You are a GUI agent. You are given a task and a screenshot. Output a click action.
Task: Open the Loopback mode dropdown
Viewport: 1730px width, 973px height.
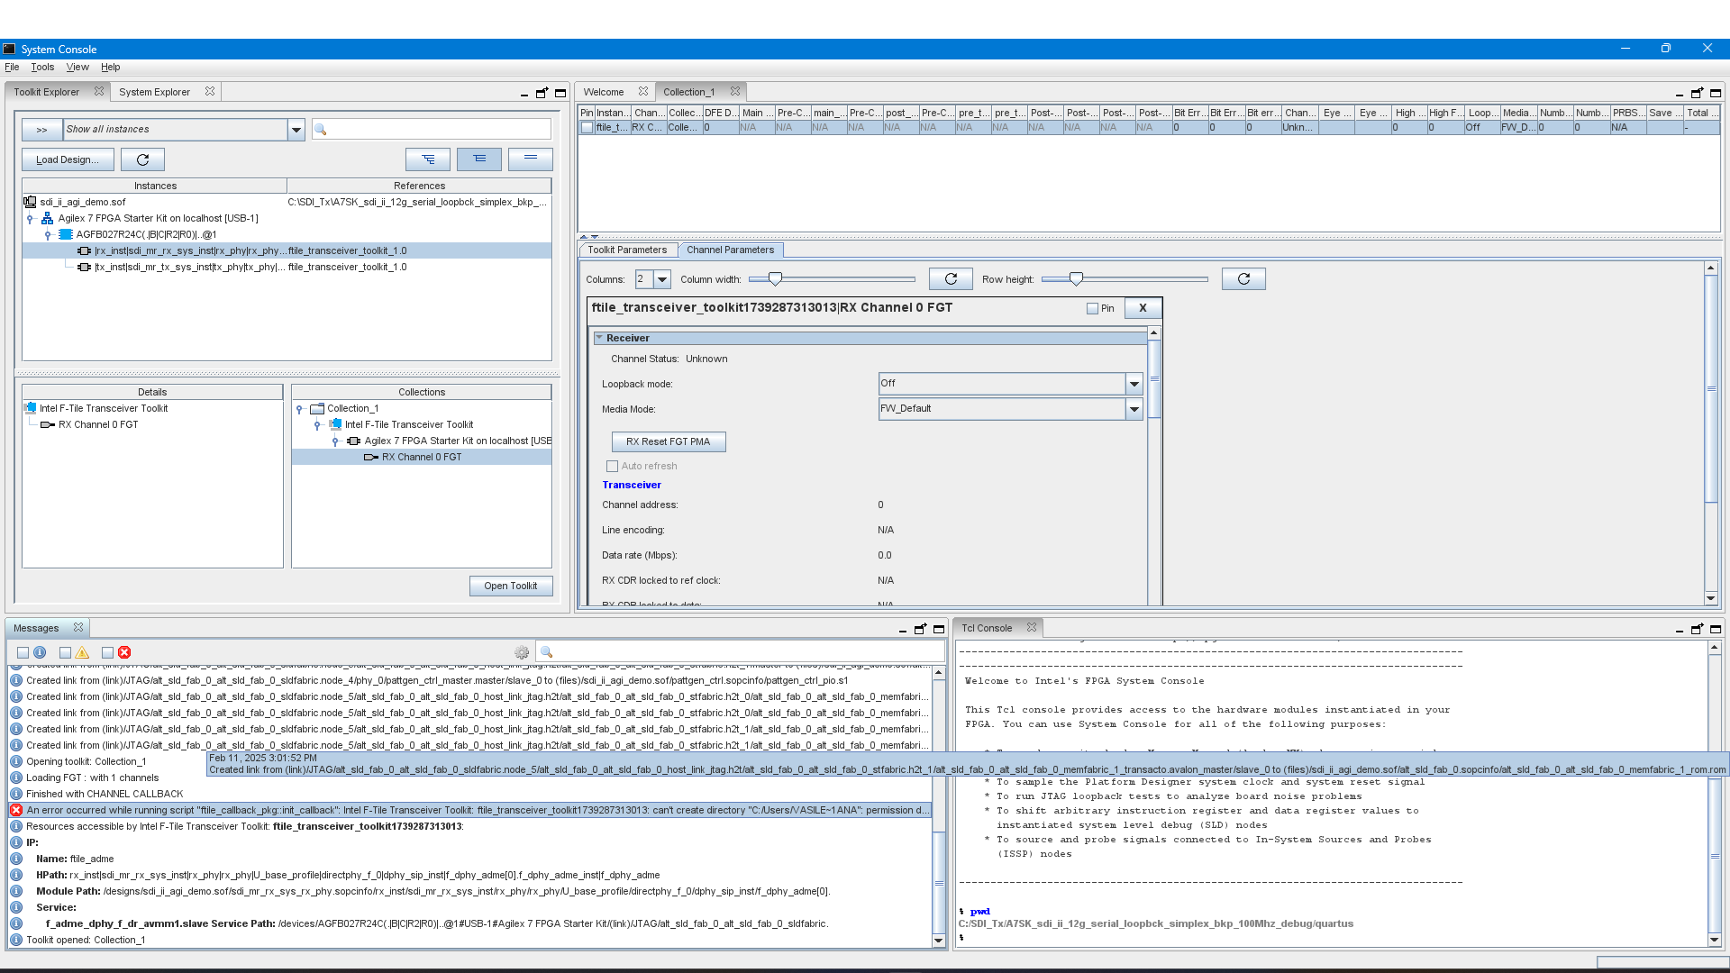pos(1134,384)
